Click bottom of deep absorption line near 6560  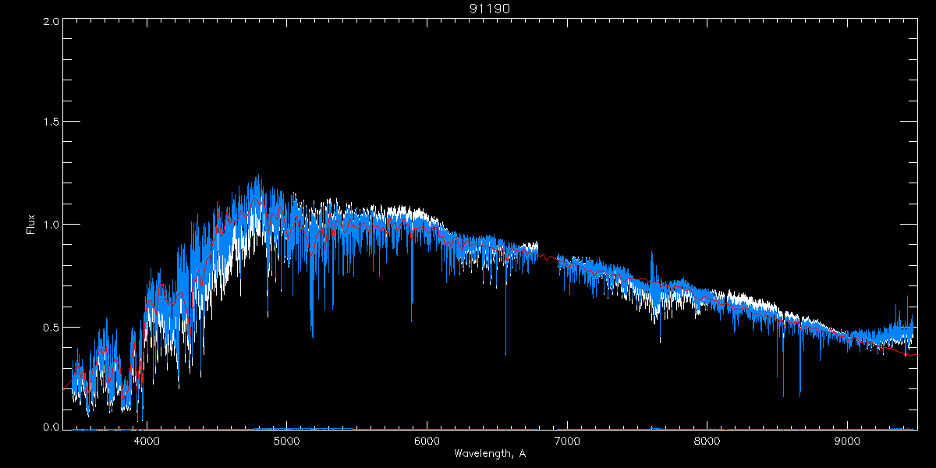505,353
